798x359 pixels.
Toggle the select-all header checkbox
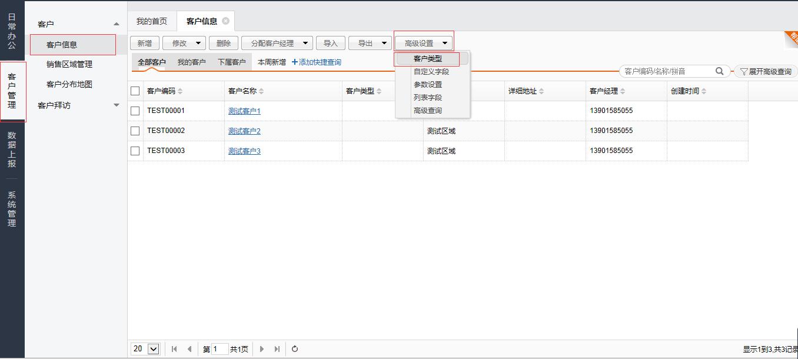(135, 91)
